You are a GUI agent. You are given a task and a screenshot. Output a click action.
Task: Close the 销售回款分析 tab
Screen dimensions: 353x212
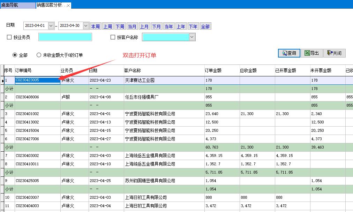(68, 6)
